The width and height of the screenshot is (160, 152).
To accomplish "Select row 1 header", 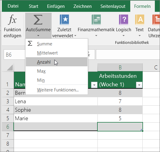I will (8, 80).
